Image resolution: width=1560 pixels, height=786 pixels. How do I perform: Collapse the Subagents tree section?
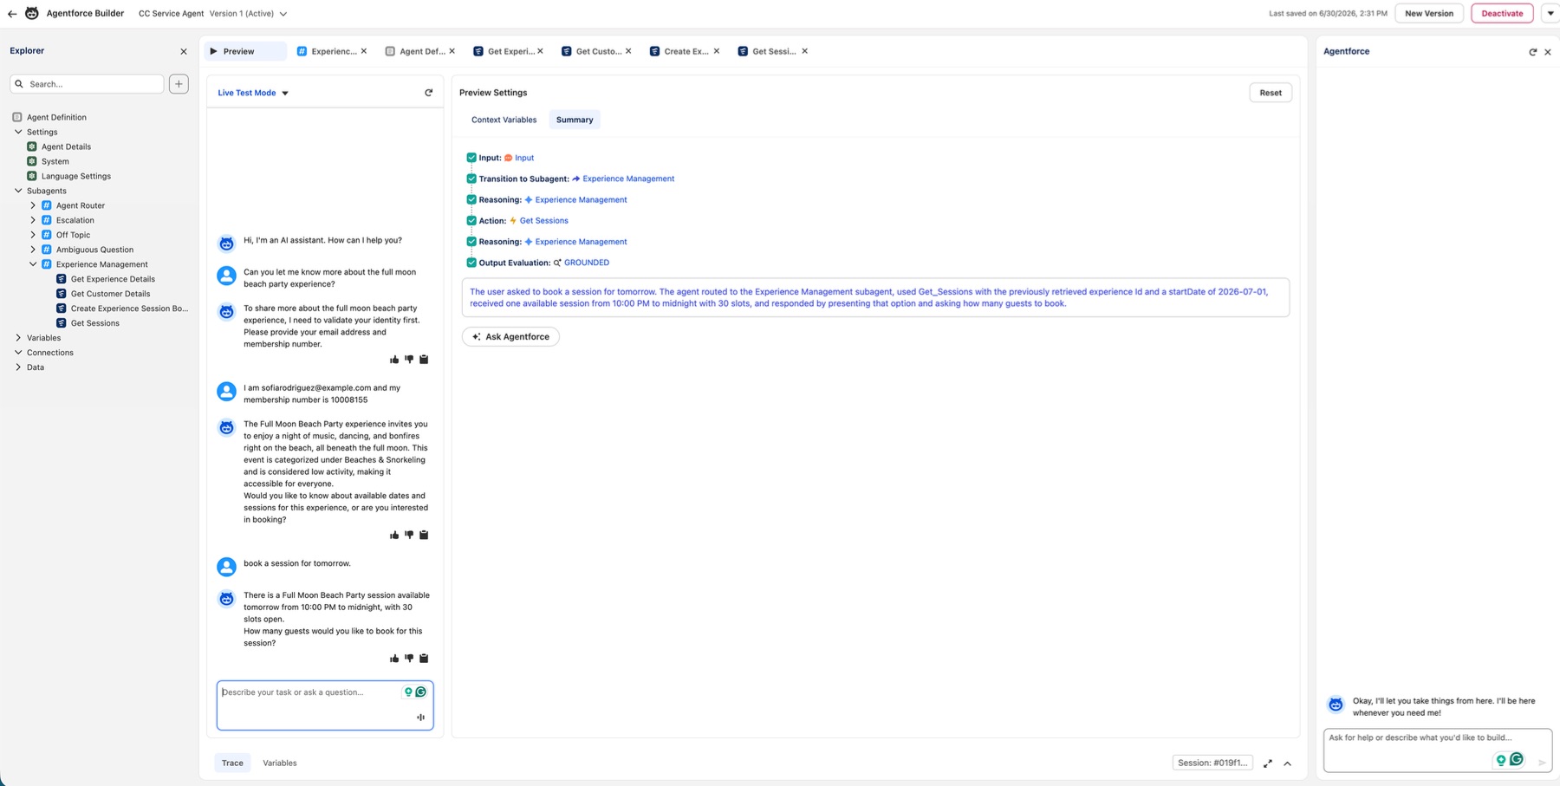(x=18, y=191)
